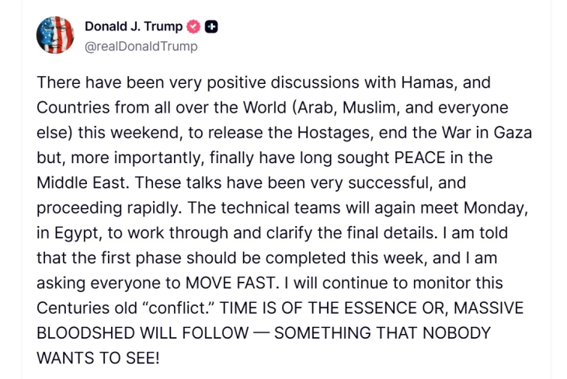Viewport: 567px width, 379px height.
Task: Click the word "Egypt" in the post
Action: point(78,232)
